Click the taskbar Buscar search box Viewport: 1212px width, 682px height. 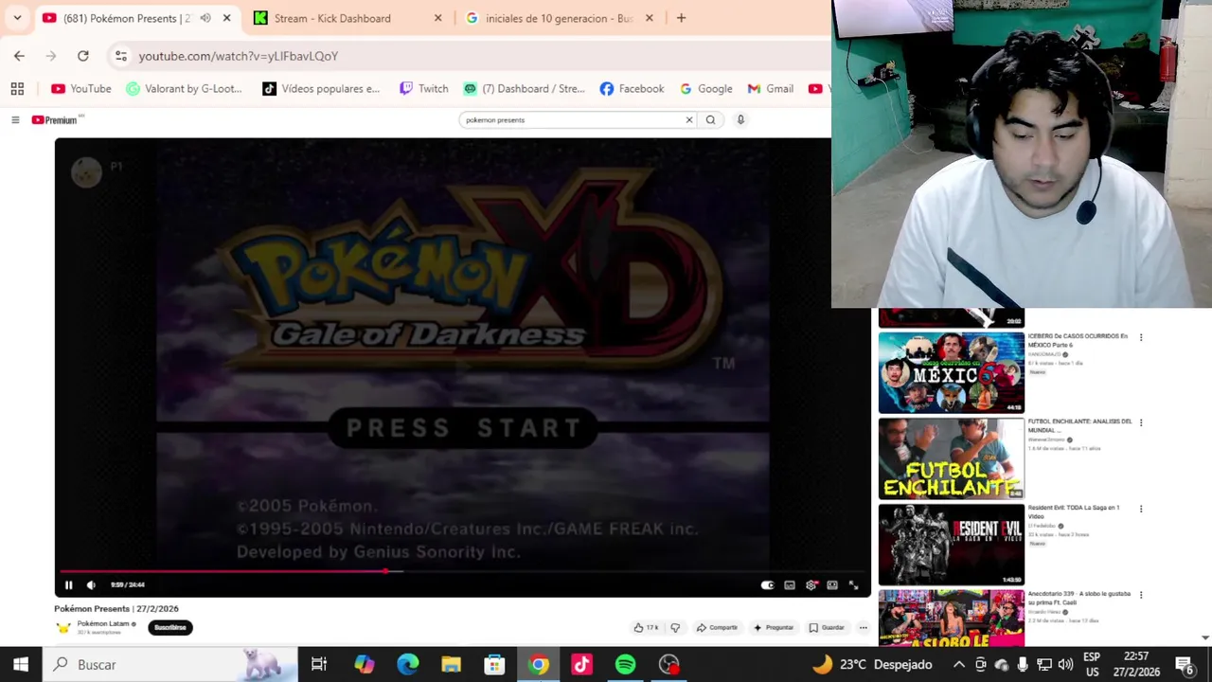pyautogui.click(x=170, y=665)
